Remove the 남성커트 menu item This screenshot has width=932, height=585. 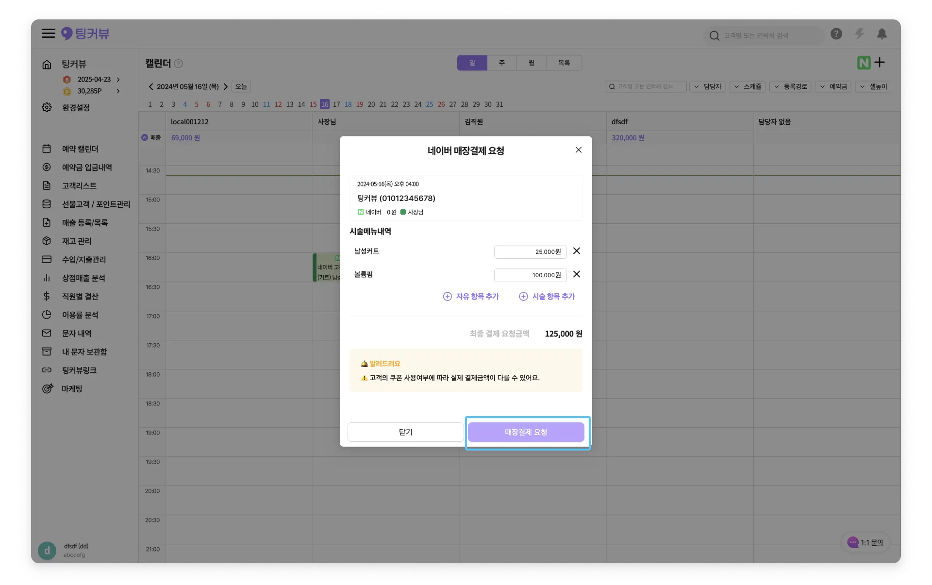(x=577, y=251)
